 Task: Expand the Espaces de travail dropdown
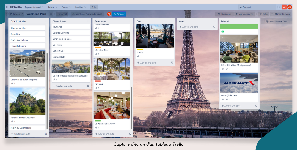coord(34,7)
